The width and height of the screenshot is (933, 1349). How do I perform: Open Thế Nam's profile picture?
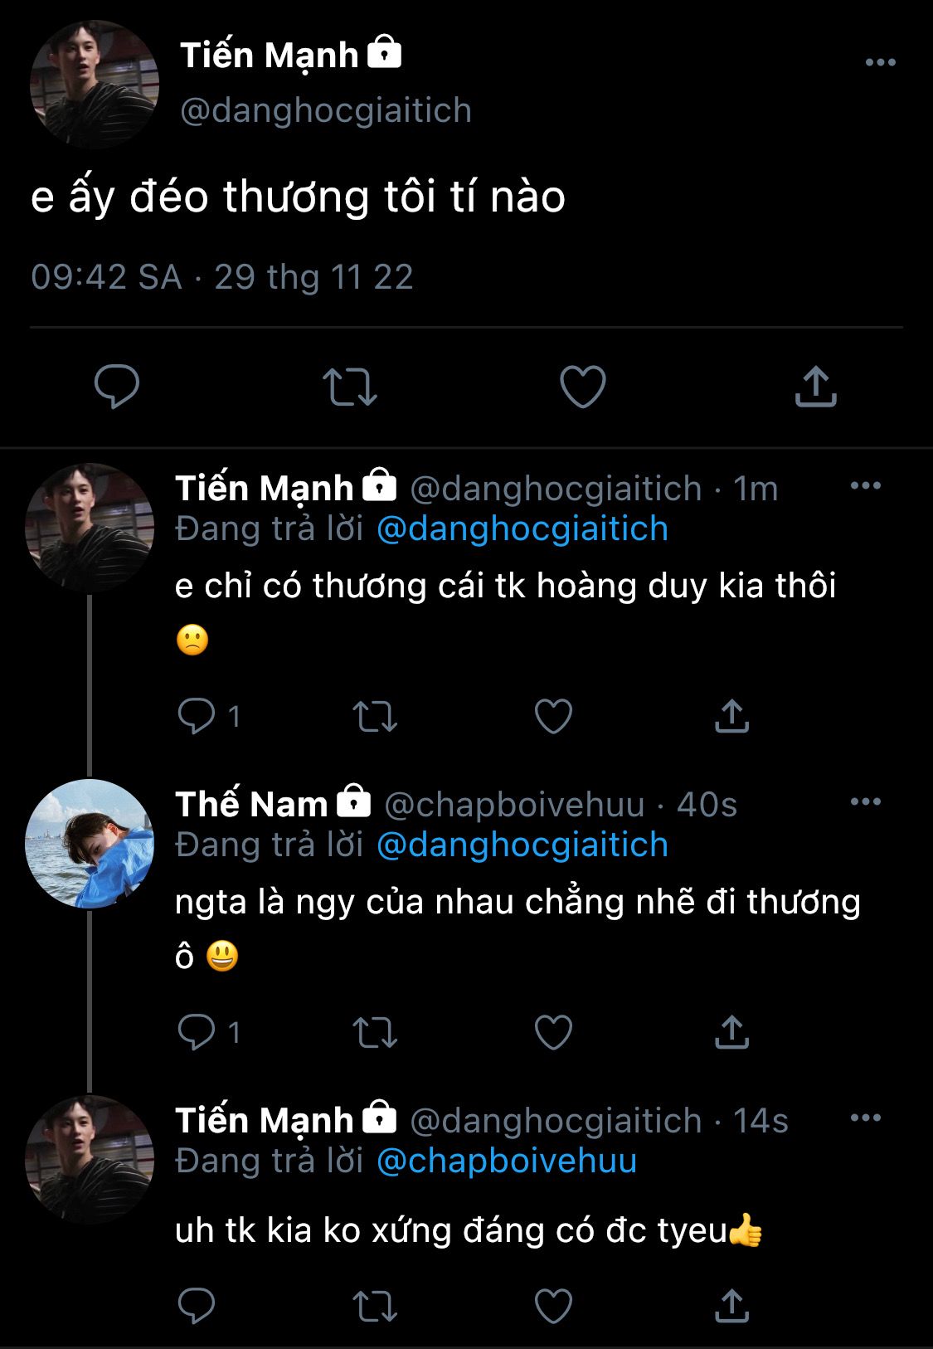click(x=90, y=843)
